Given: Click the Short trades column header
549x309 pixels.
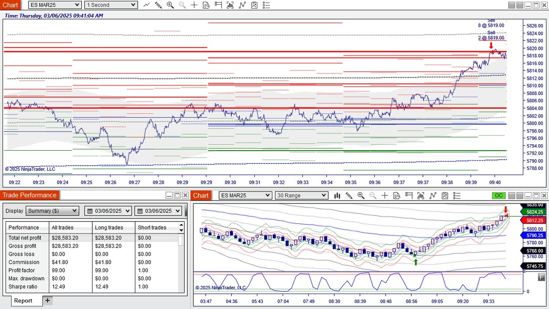Looking at the screenshot, I should [x=157, y=227].
